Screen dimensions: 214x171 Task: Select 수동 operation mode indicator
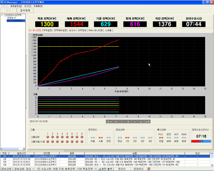click(x=100, y=137)
